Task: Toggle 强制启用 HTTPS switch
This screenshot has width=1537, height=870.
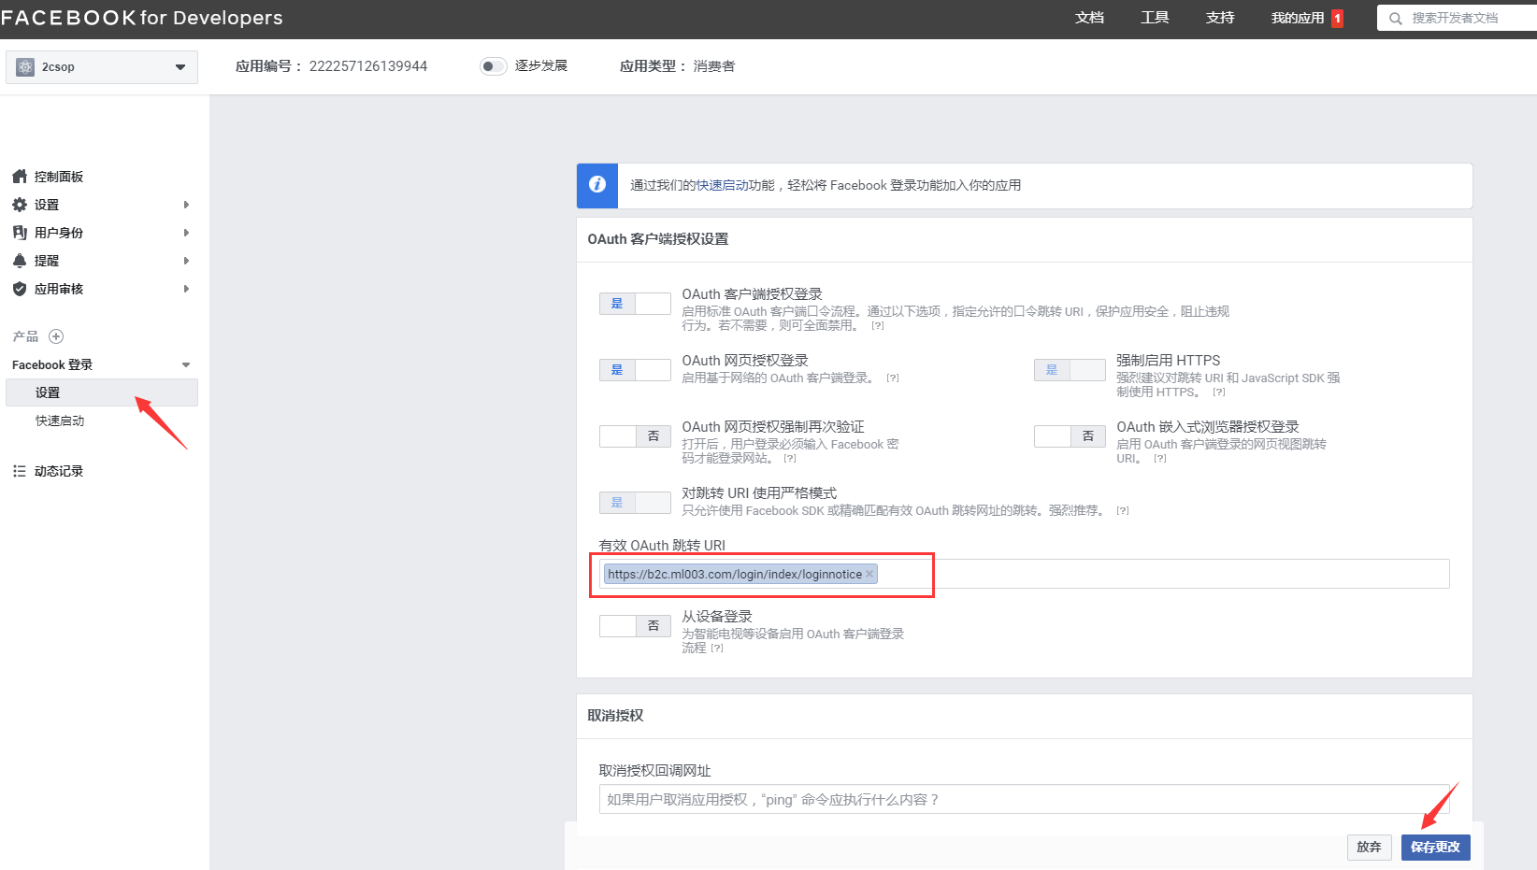Action: 1070,370
